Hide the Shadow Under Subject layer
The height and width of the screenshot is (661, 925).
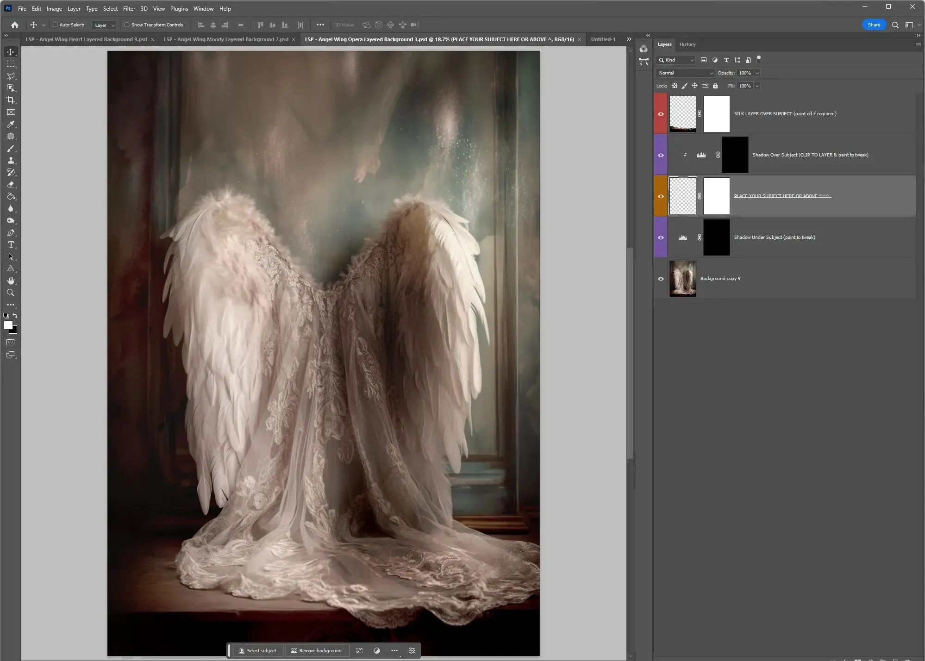[x=661, y=237]
